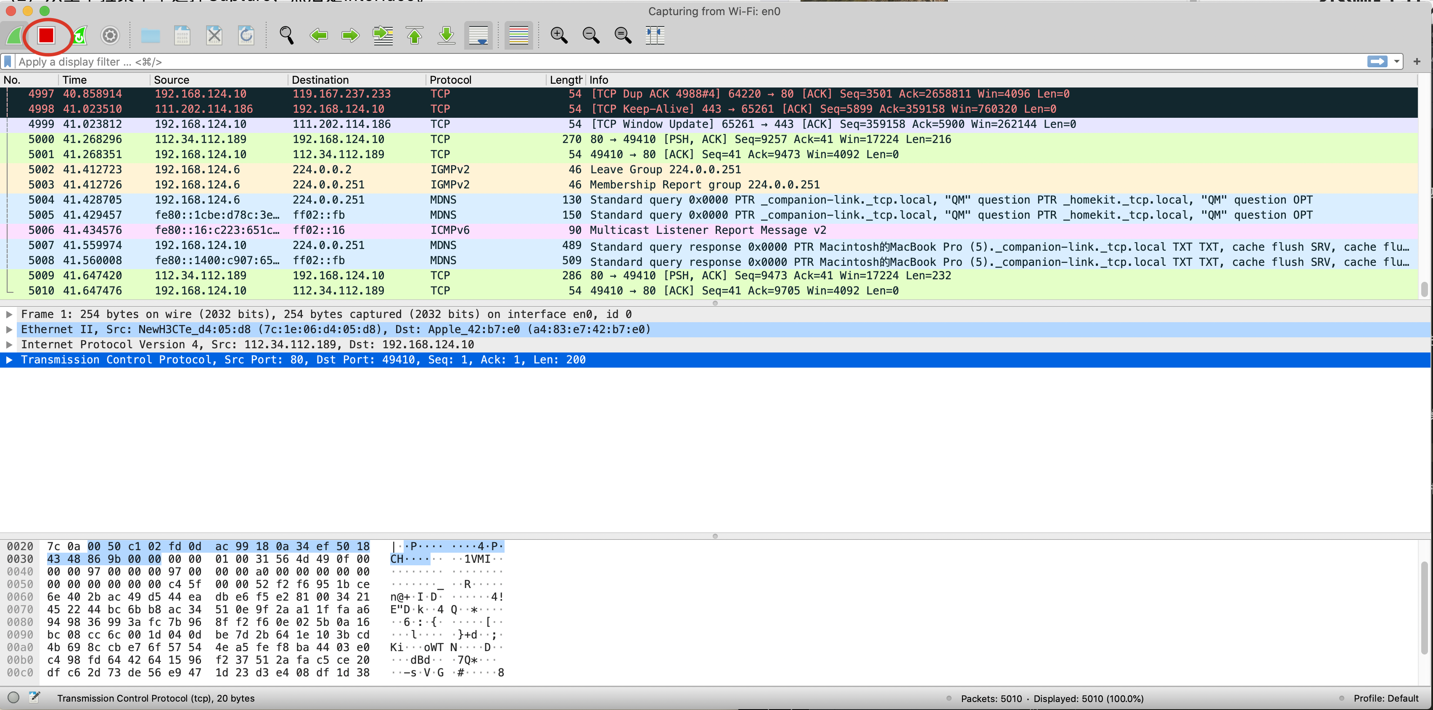The image size is (1433, 710).
Task: Go to the last packet
Action: coord(446,36)
